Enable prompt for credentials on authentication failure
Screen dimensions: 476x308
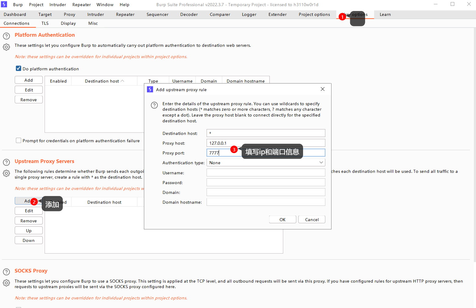(x=19, y=140)
